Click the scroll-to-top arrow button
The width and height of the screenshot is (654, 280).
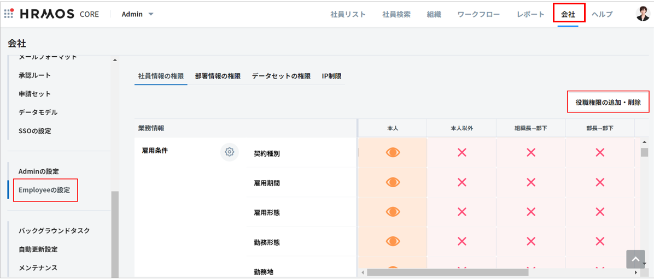[x=635, y=259]
